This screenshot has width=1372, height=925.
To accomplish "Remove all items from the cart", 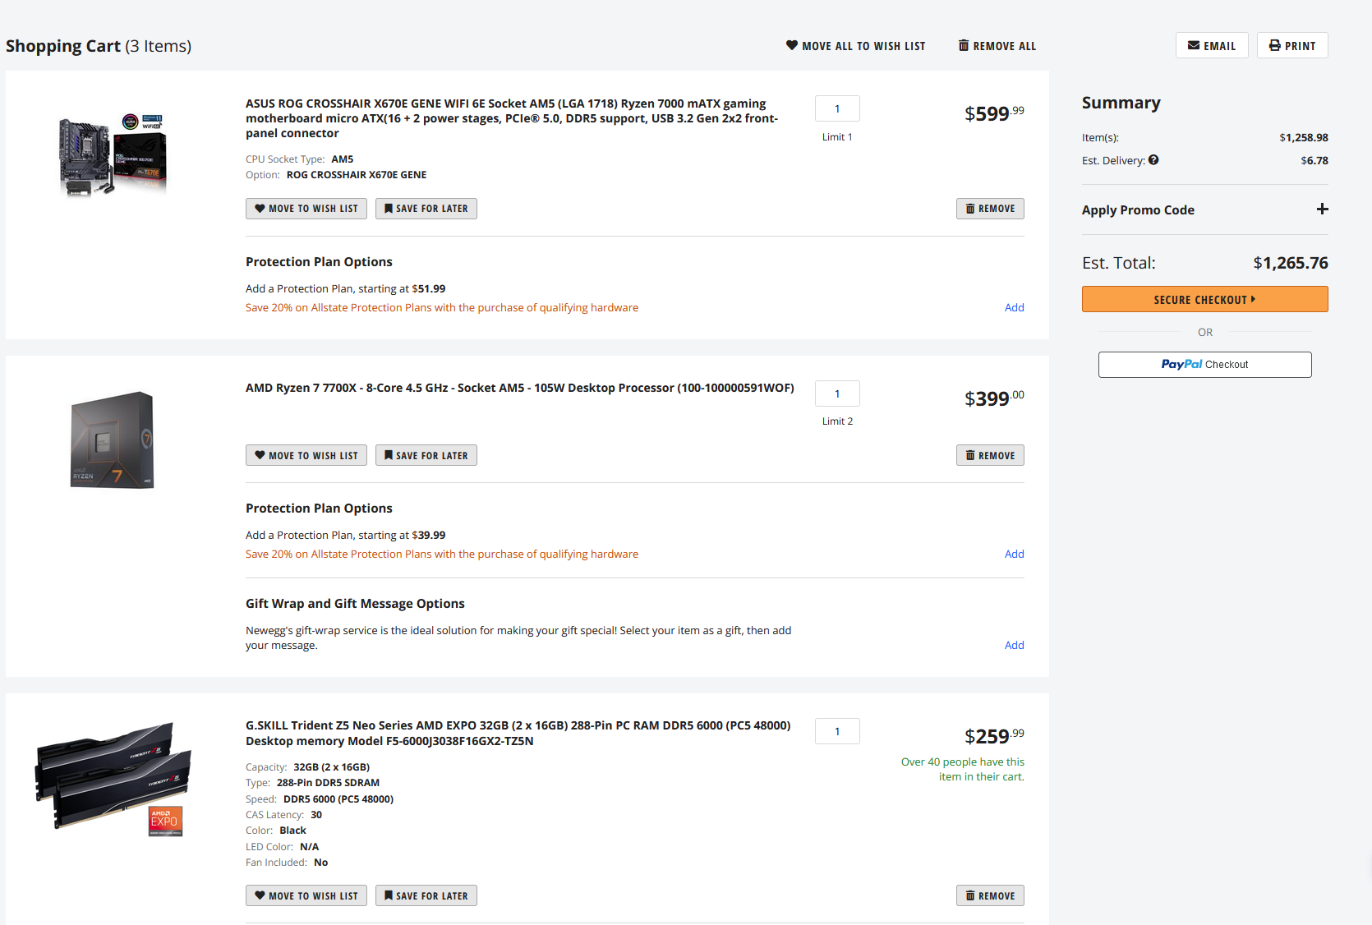I will [x=997, y=46].
